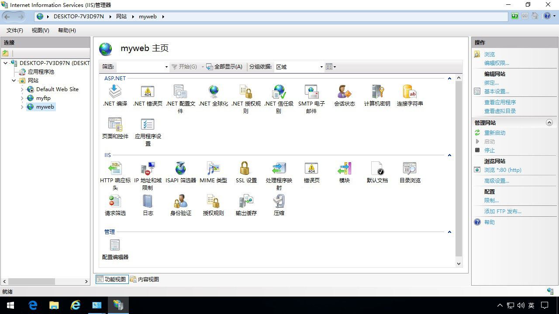The image size is (559, 314).
Task: Open the Windows Start menu
Action: [x=10, y=305]
